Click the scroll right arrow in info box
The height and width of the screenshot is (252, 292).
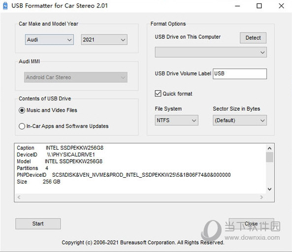click(x=261, y=197)
